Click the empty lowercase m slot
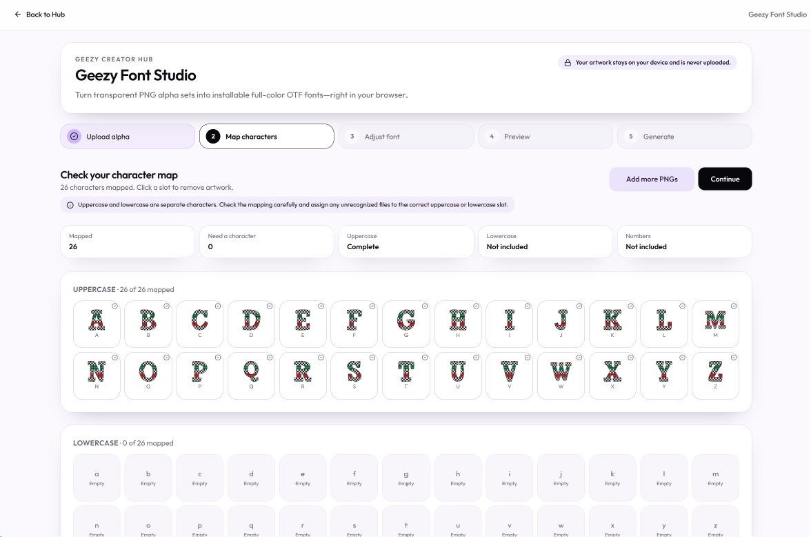The image size is (811, 537). [715, 478]
